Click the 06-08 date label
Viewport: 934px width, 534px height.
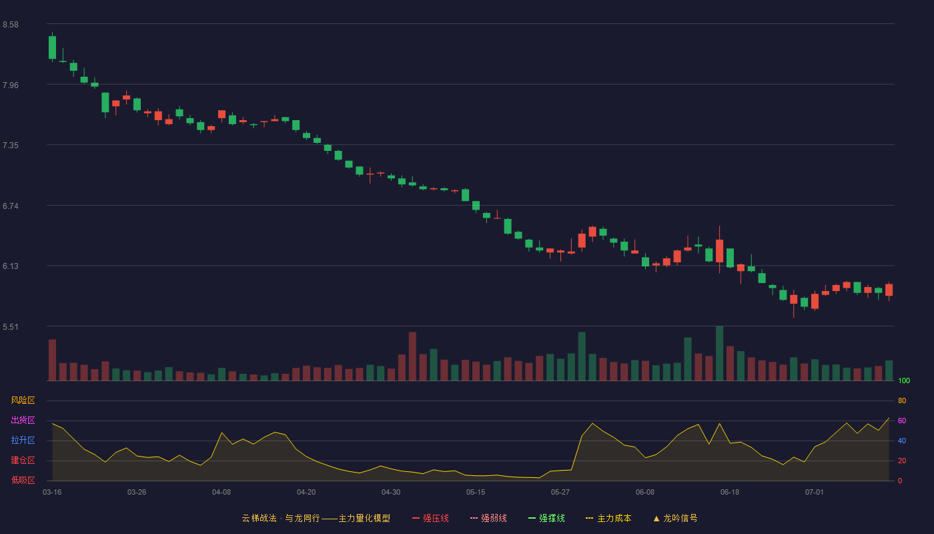click(x=645, y=492)
